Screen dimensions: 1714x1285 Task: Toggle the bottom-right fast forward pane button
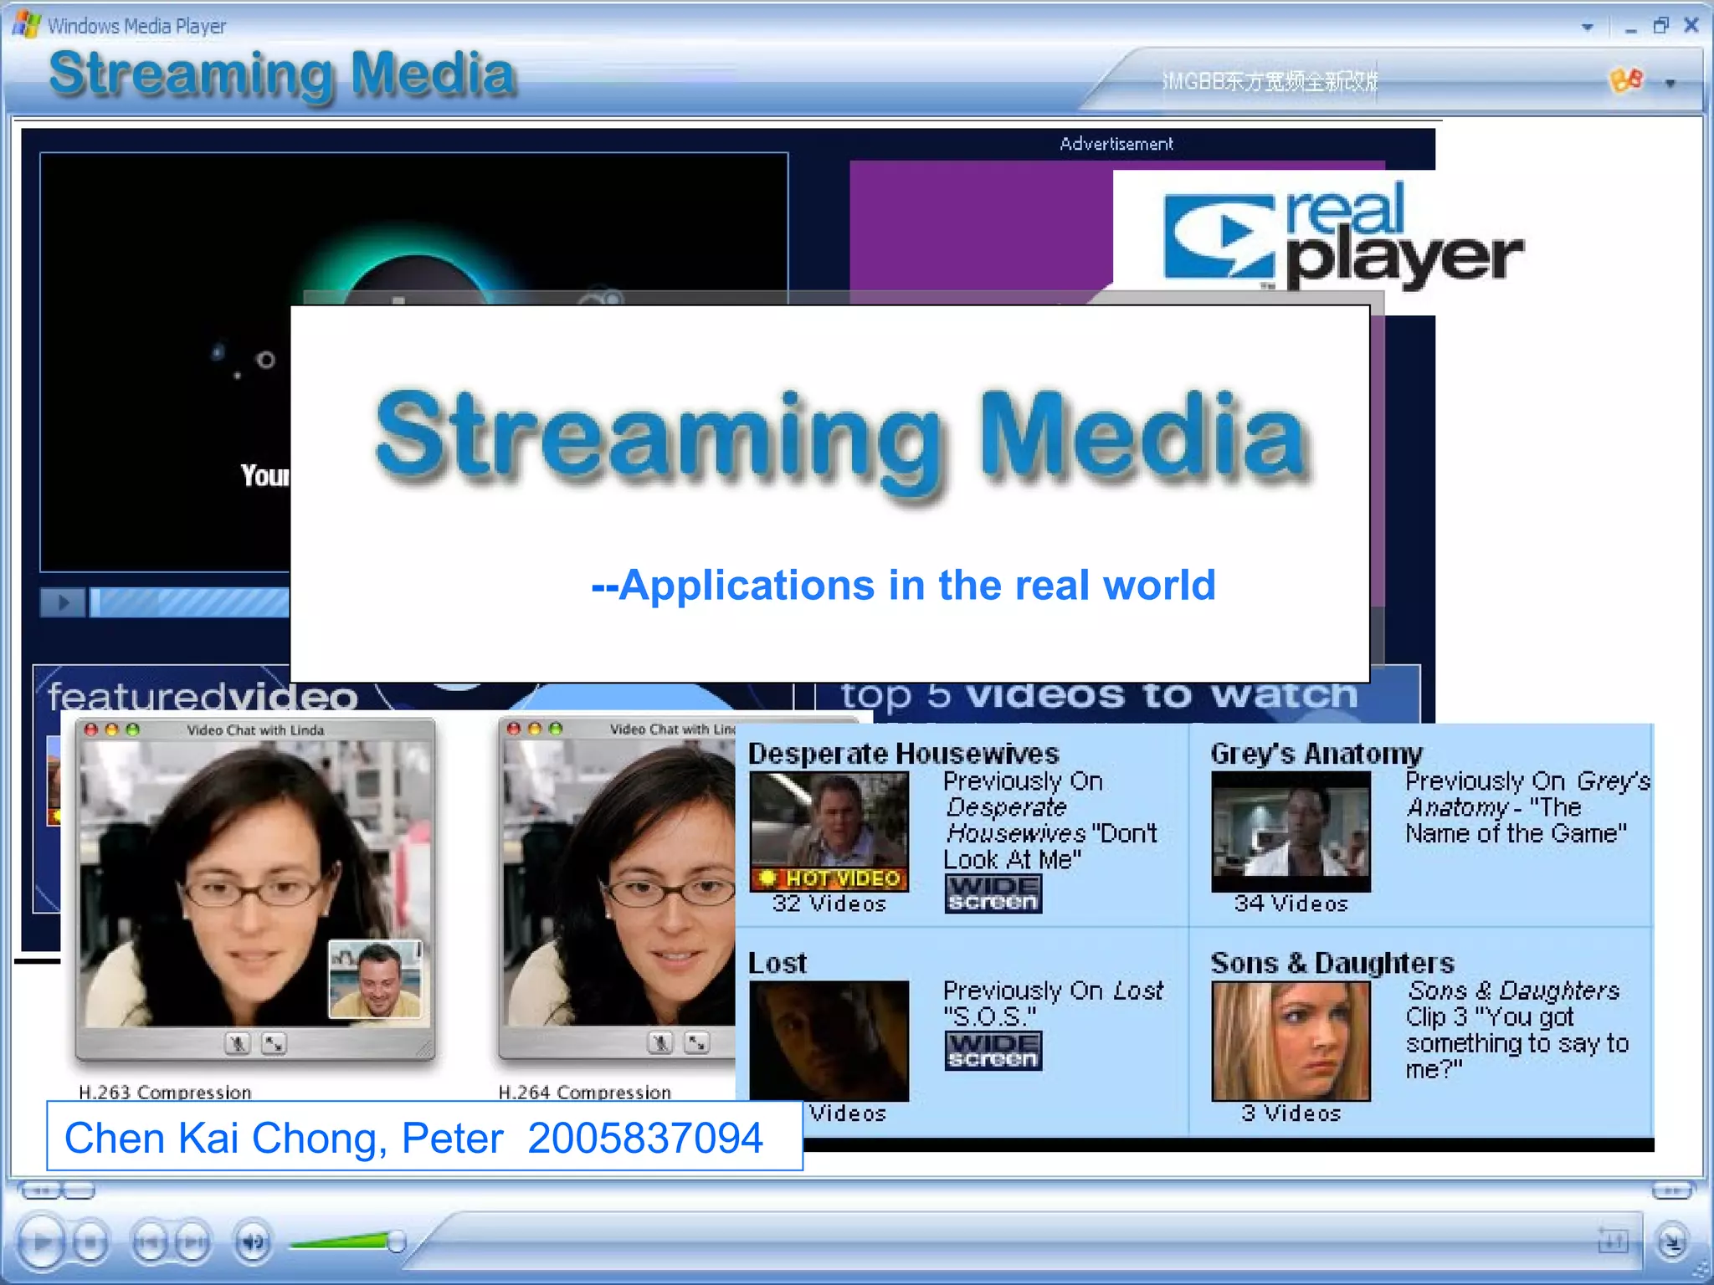tap(1672, 1190)
